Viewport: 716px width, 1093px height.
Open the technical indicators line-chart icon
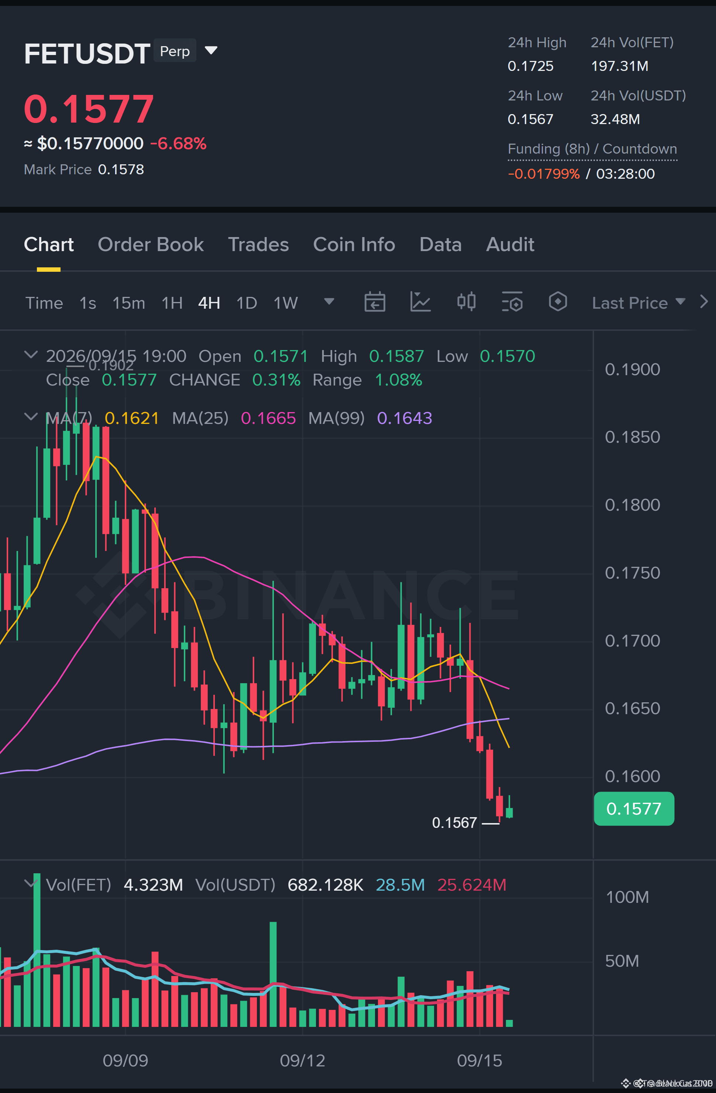coord(420,302)
